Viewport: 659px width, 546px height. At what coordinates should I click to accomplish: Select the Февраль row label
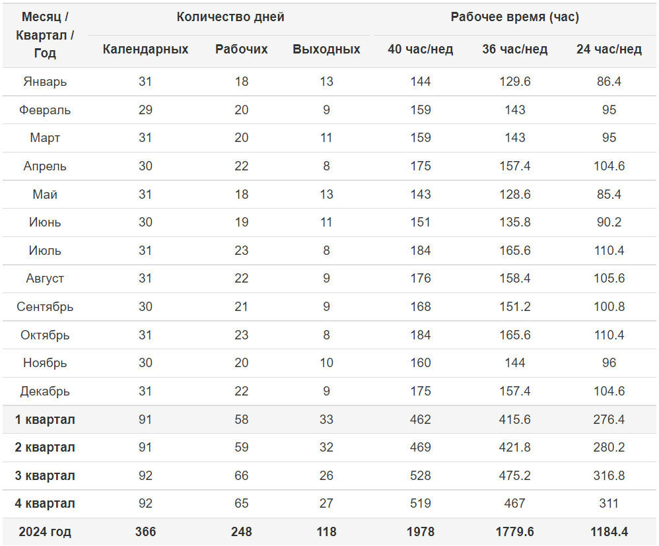[45, 110]
